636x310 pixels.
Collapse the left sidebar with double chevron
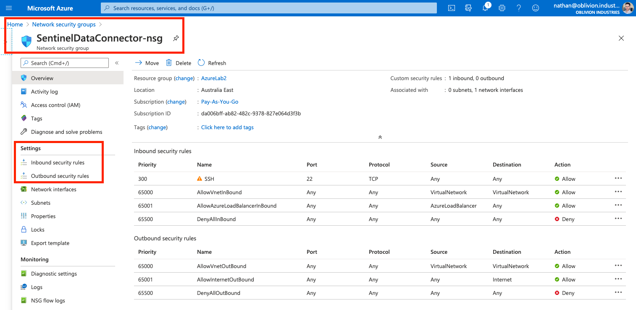117,63
